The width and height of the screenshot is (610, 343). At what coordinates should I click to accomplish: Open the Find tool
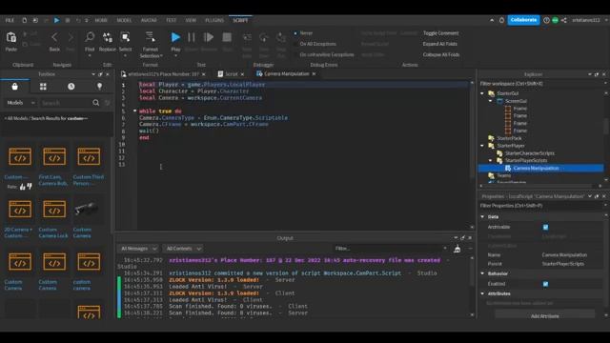90,37
